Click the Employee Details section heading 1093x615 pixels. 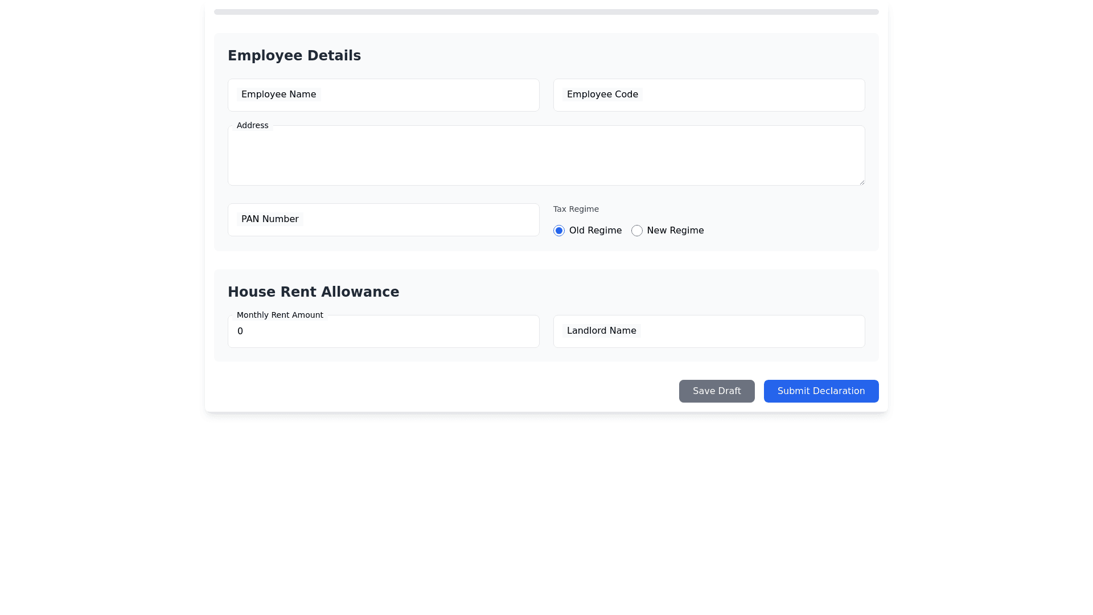[x=294, y=56]
